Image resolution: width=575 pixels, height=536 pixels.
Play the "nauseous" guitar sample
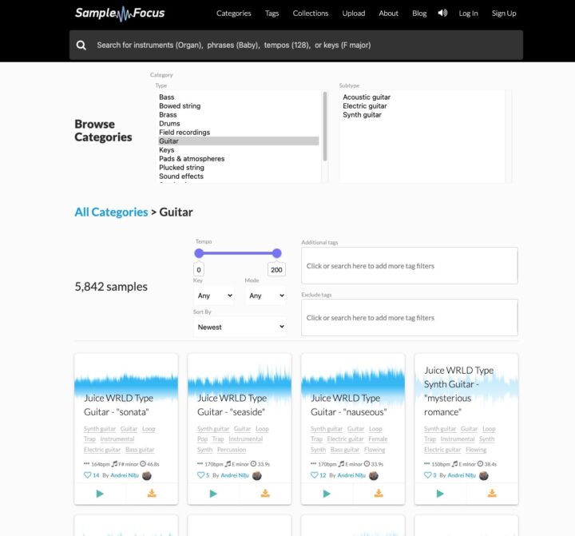pyautogui.click(x=327, y=494)
